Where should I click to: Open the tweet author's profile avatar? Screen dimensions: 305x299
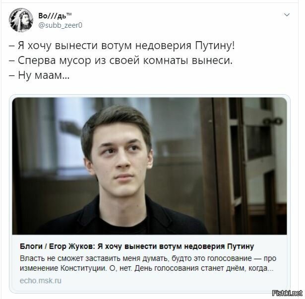coord(21,20)
